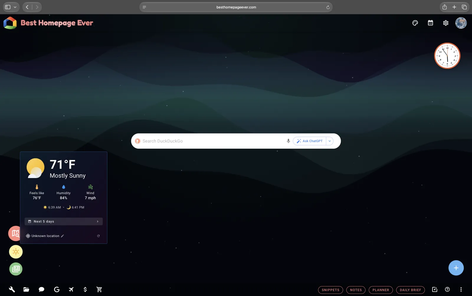Expand the Ask ChatGPT dropdown arrow

click(330, 141)
